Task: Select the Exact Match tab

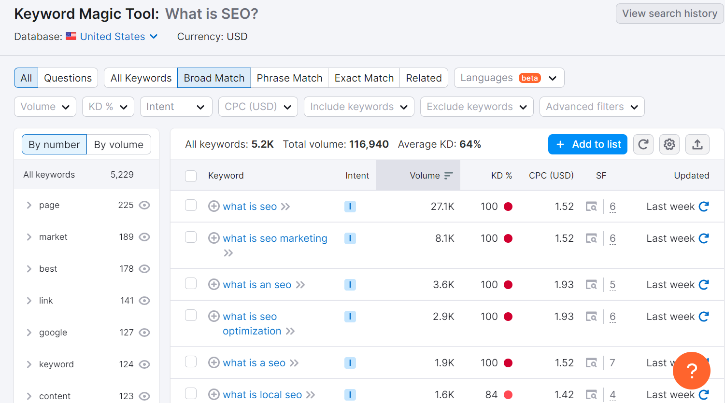Action: (x=364, y=78)
